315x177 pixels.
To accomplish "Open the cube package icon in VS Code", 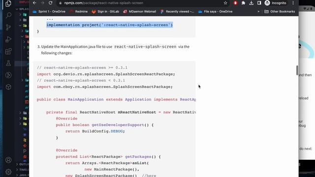I will [x=8, y=87].
